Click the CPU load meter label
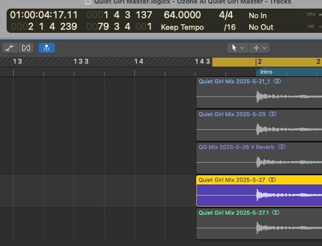The image size is (322, 246). click(x=311, y=14)
